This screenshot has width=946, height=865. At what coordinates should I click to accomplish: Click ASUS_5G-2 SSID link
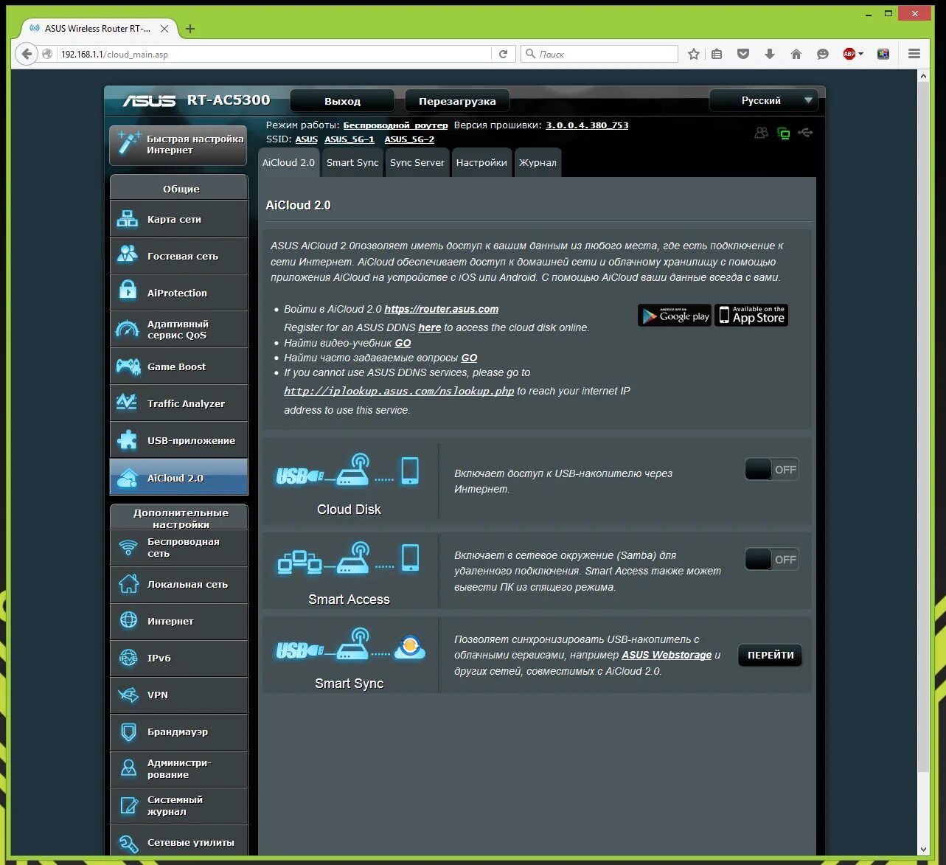click(409, 139)
